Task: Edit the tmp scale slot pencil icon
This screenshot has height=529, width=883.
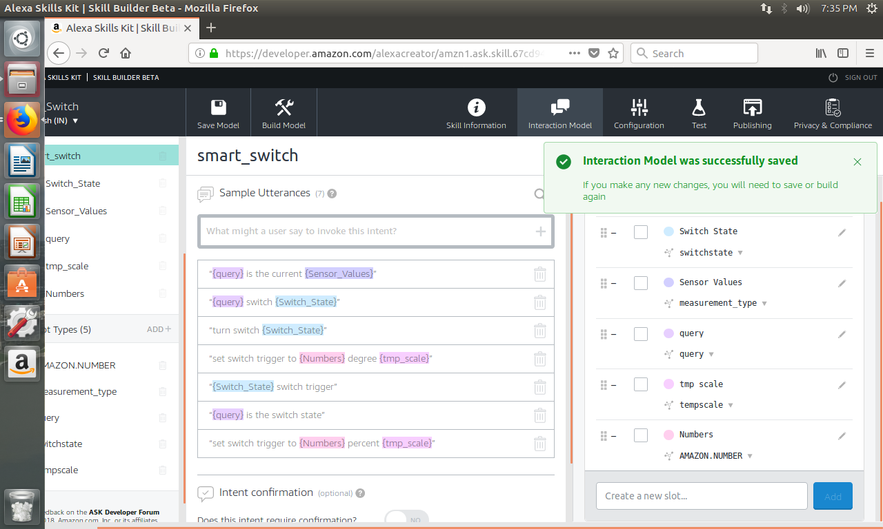Action: click(x=842, y=385)
